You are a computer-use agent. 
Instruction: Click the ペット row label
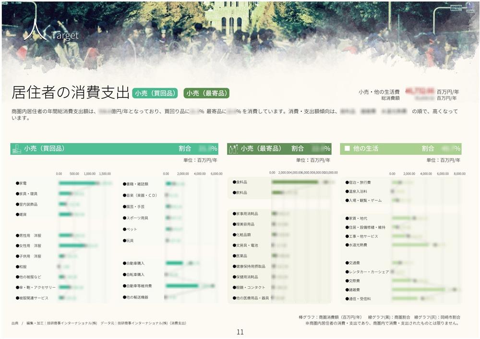pyautogui.click(x=130, y=229)
